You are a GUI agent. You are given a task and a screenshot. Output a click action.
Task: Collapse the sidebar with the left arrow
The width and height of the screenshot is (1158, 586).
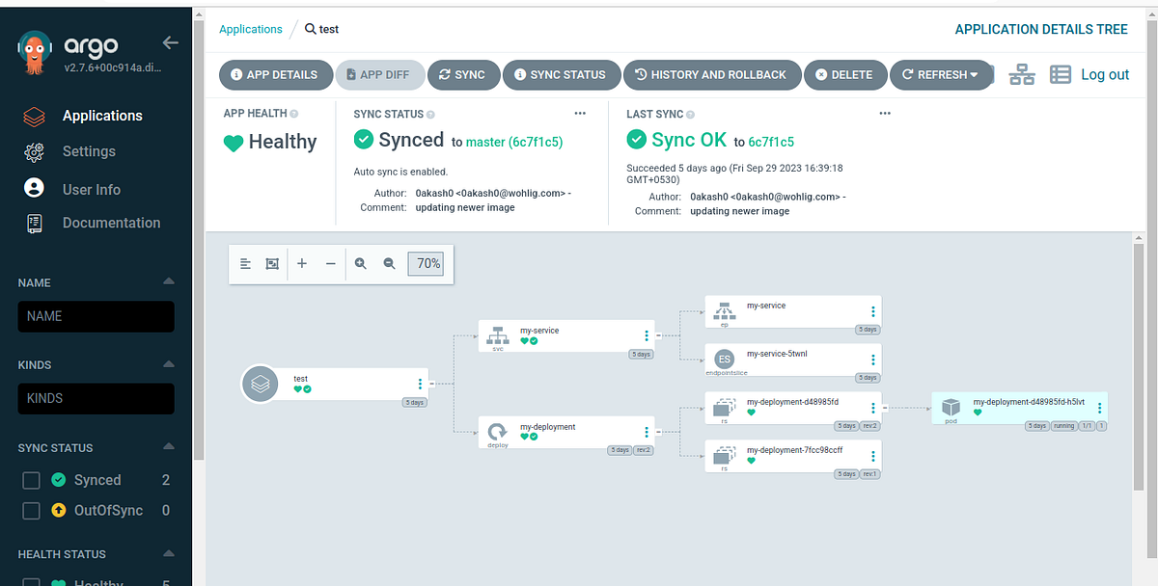170,42
